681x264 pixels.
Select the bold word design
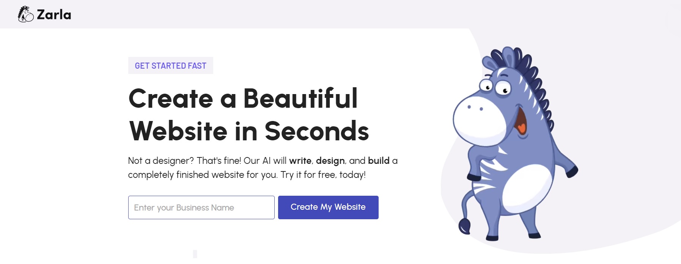[330, 161]
